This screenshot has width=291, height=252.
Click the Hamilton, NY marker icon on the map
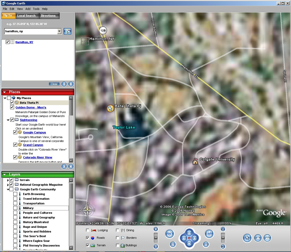pos(85,41)
